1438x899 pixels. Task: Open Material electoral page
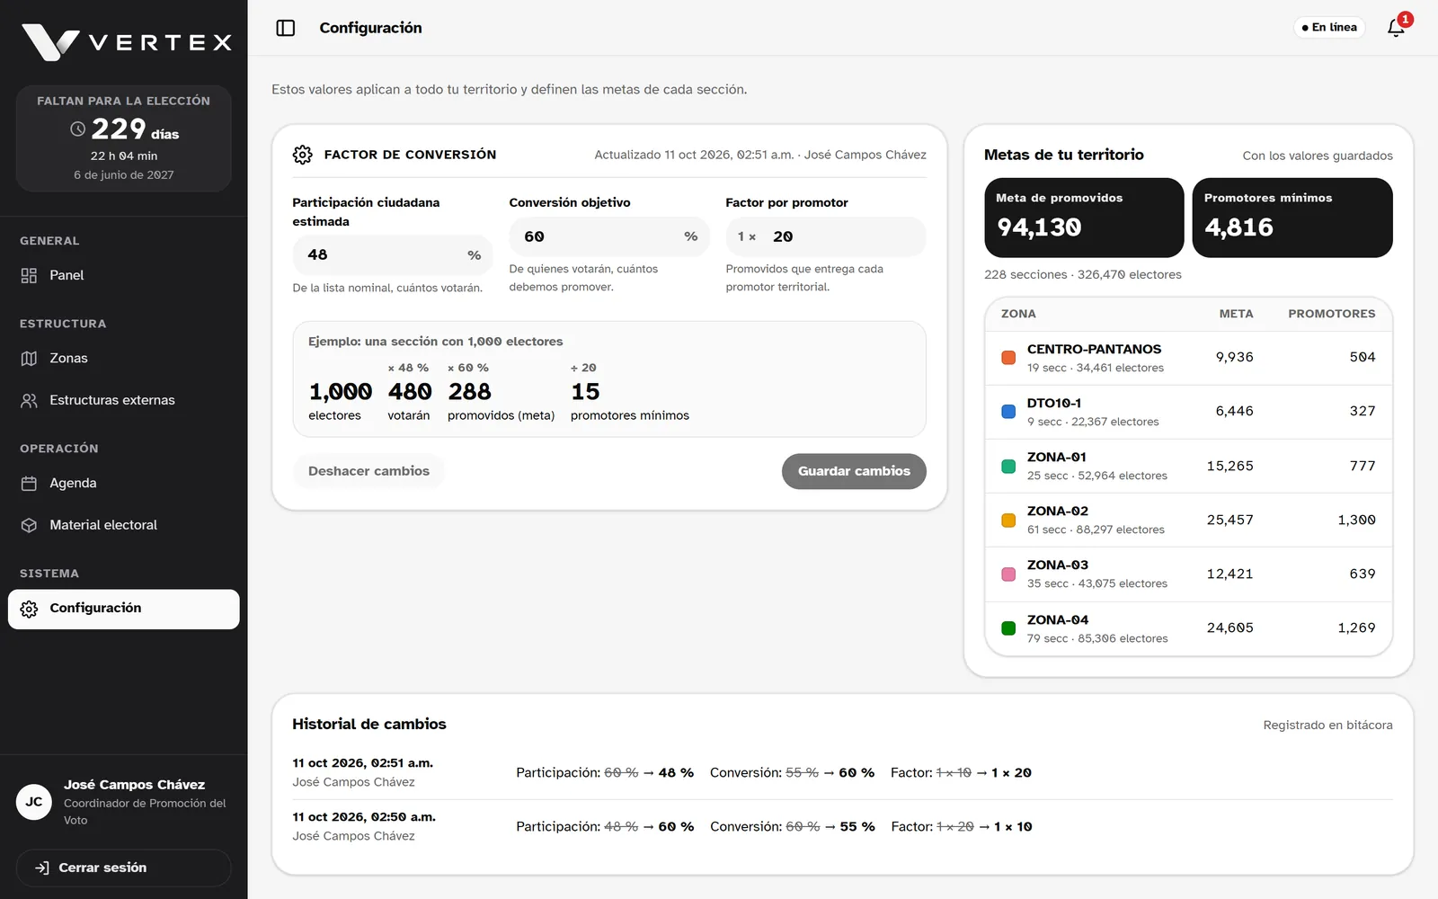pos(124,525)
